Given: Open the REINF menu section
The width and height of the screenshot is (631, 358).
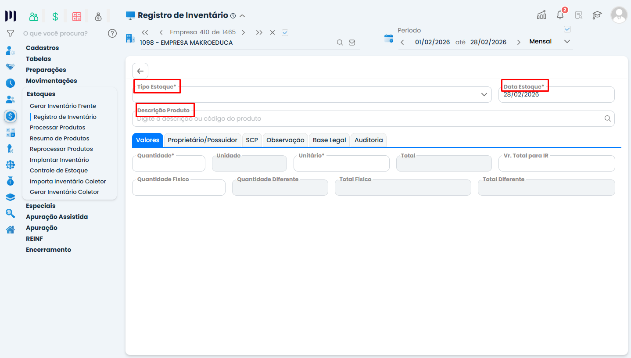Looking at the screenshot, I should tap(34, 239).
